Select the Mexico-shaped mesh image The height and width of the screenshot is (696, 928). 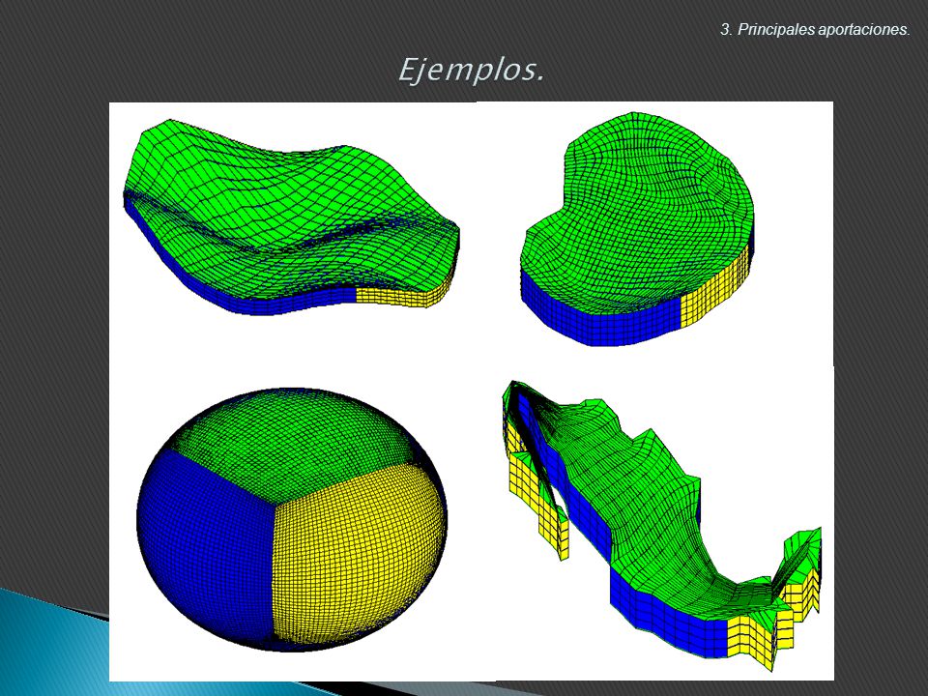[661, 526]
